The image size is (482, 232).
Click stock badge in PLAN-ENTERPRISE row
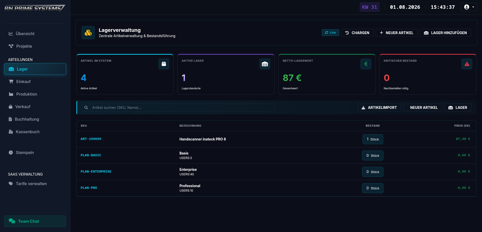(373, 172)
